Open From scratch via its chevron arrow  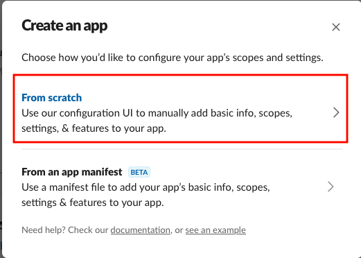[336, 113]
